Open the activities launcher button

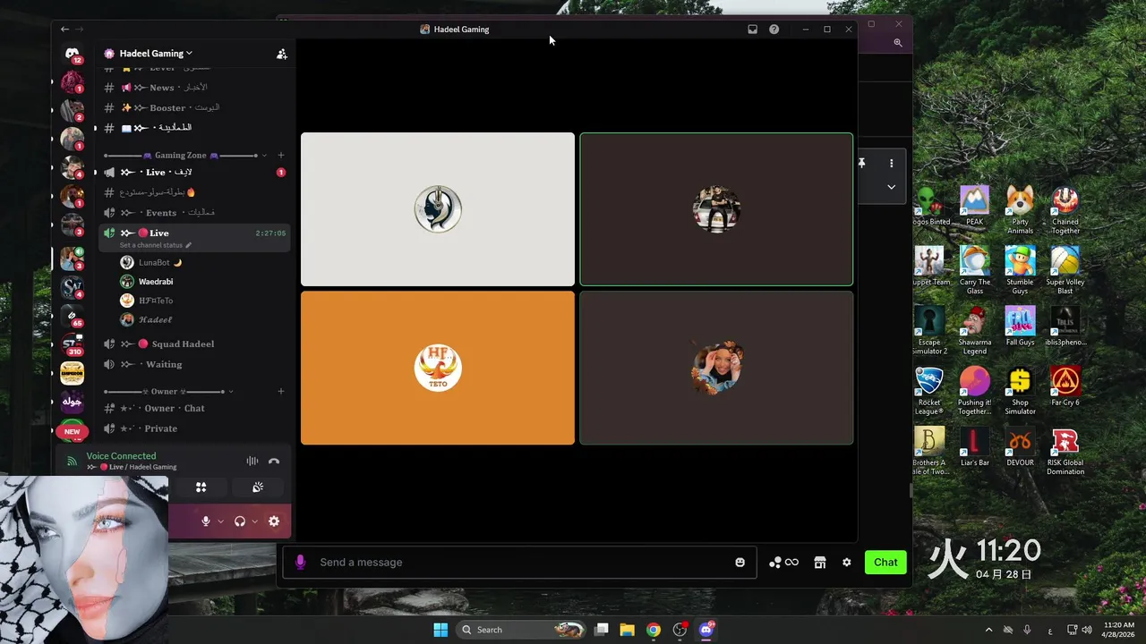(x=201, y=487)
